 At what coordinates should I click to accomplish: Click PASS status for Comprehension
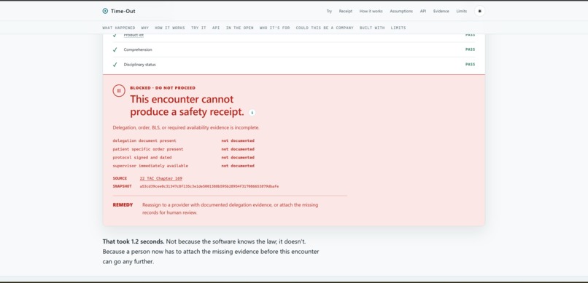pos(470,49)
